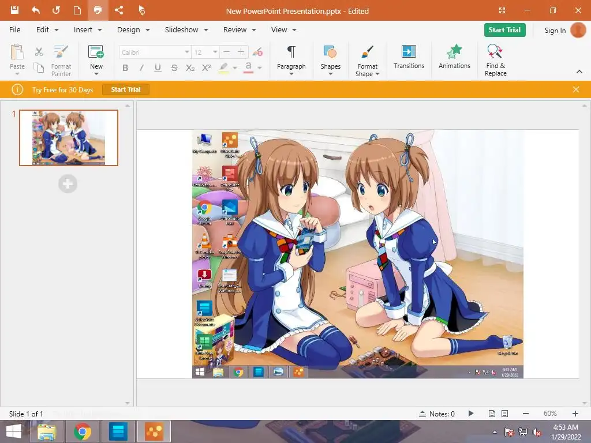591x443 pixels.
Task: Open the File menu
Action: click(14, 30)
